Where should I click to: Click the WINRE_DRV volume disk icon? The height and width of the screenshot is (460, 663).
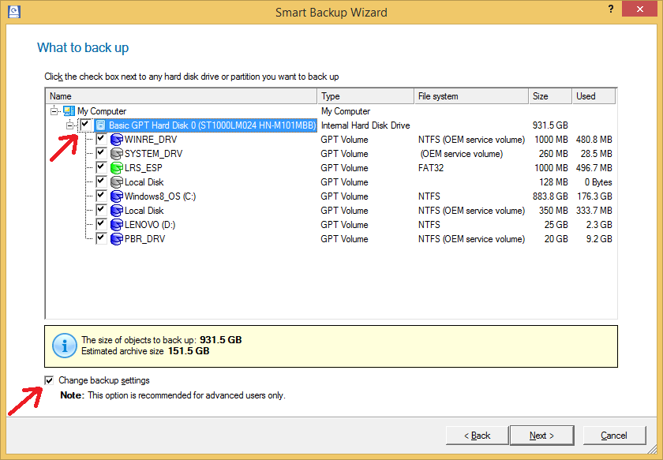(x=117, y=140)
